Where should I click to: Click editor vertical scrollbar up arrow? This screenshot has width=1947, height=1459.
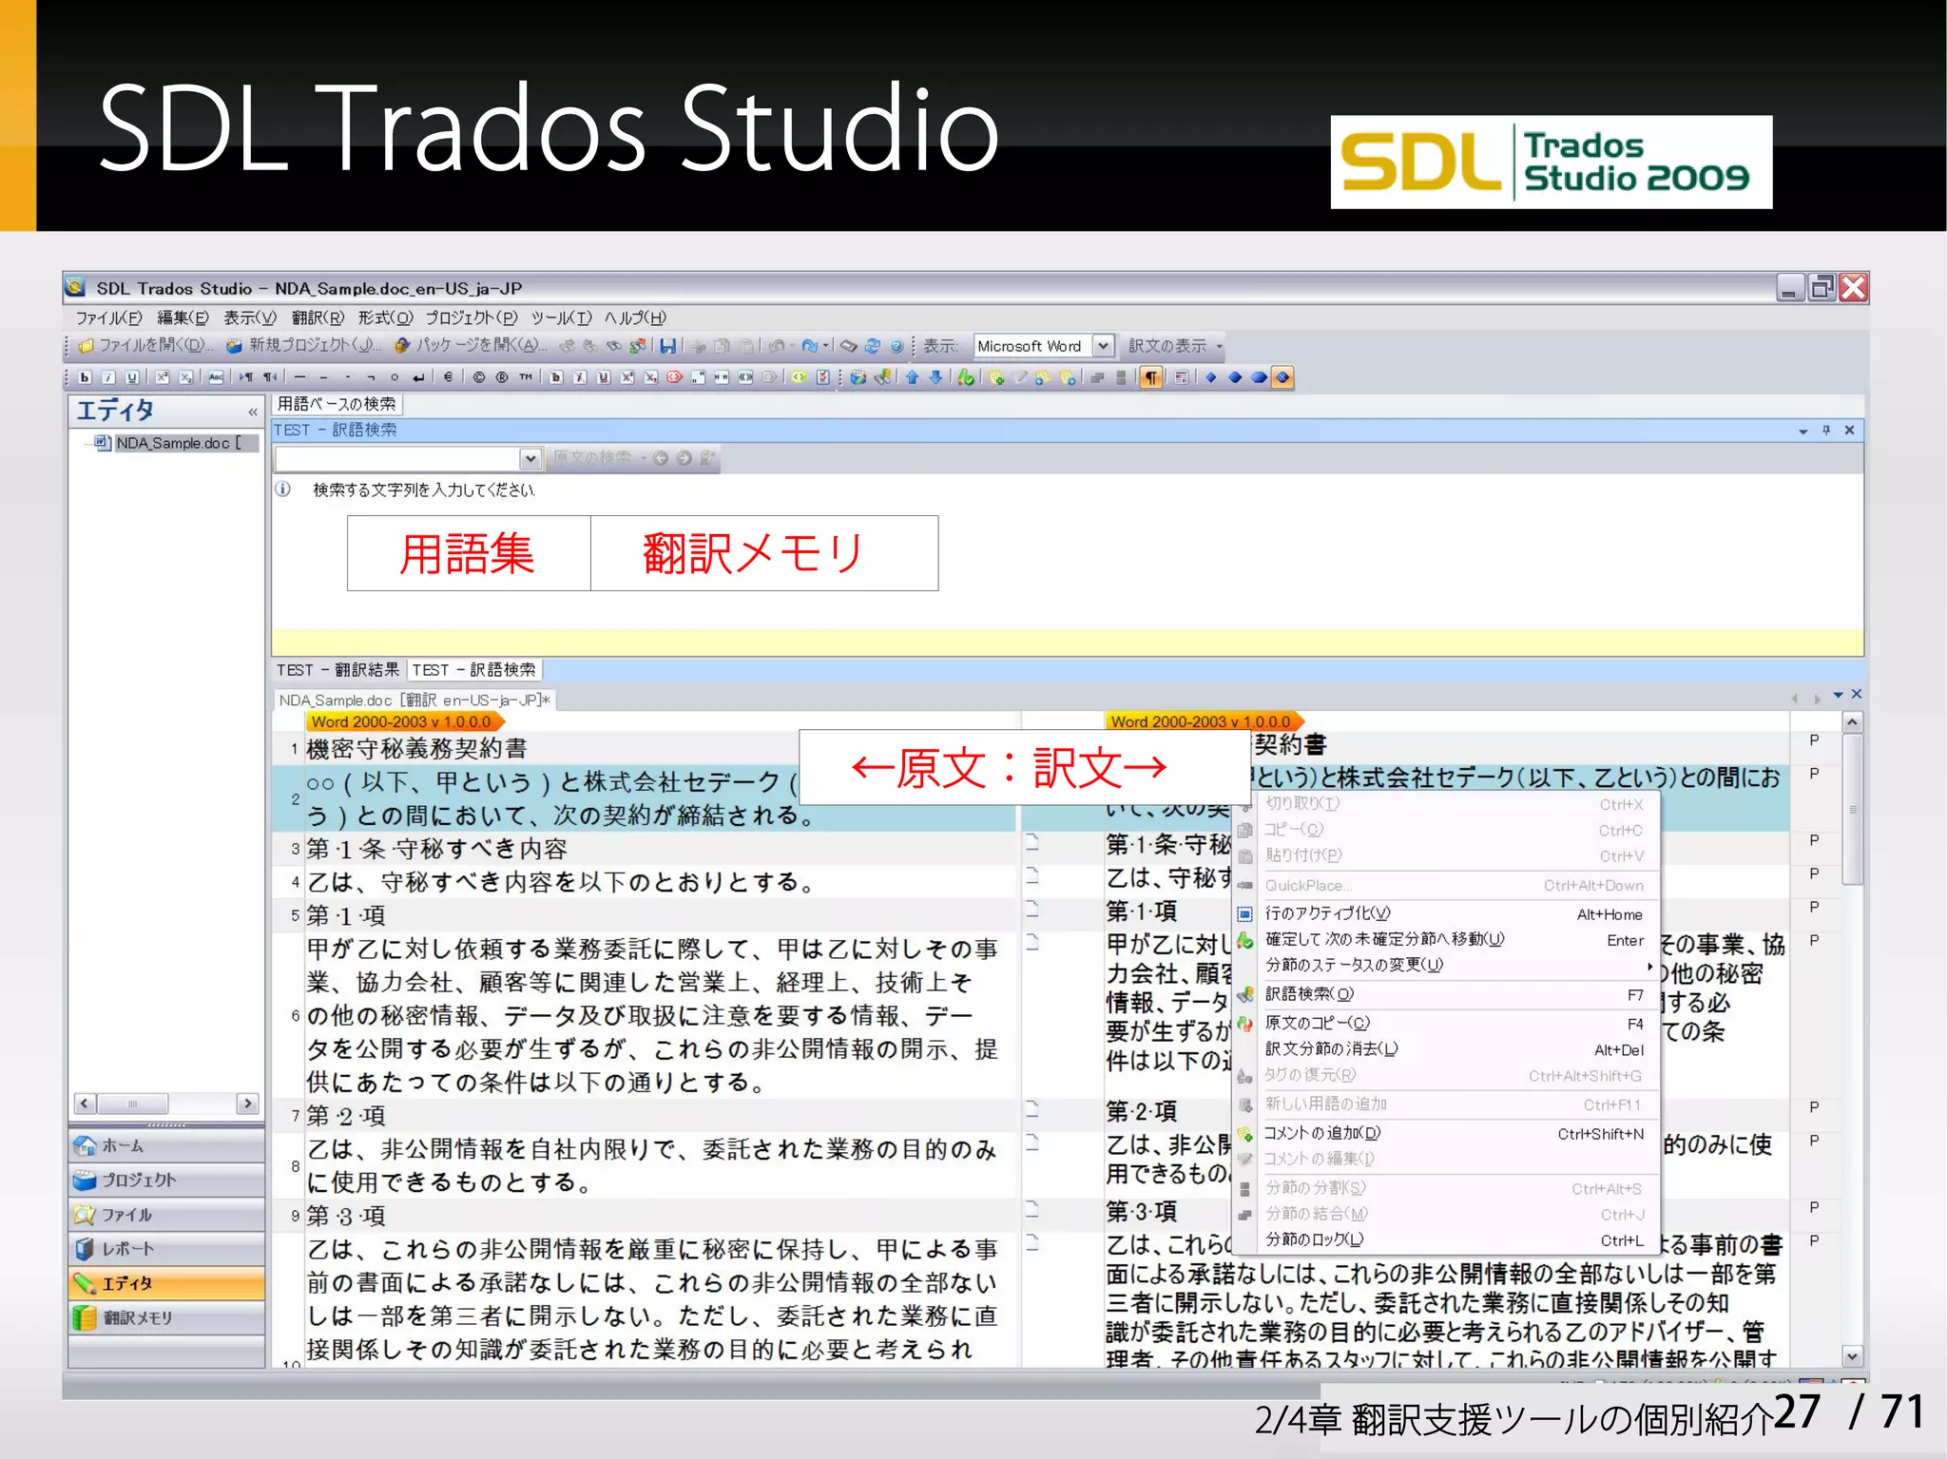1852,722
